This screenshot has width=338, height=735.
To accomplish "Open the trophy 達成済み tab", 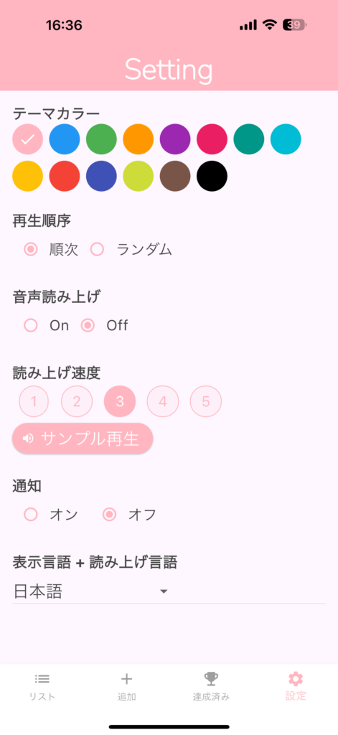I will [x=211, y=678].
